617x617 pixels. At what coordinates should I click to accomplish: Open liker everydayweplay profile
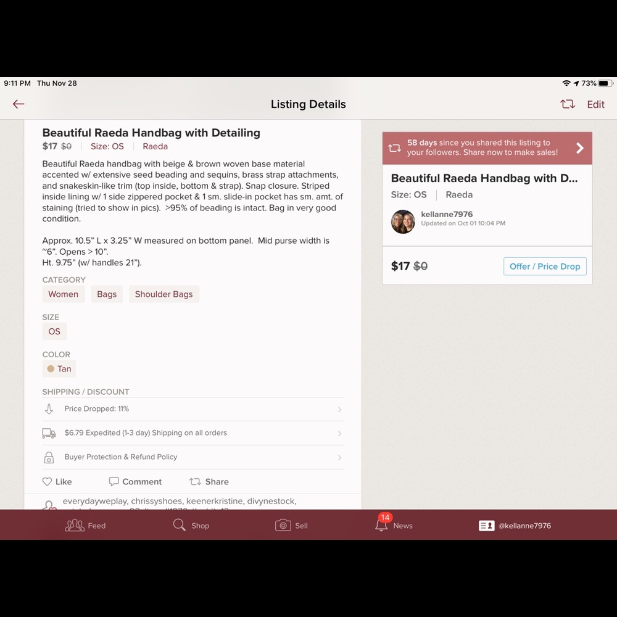pos(95,501)
